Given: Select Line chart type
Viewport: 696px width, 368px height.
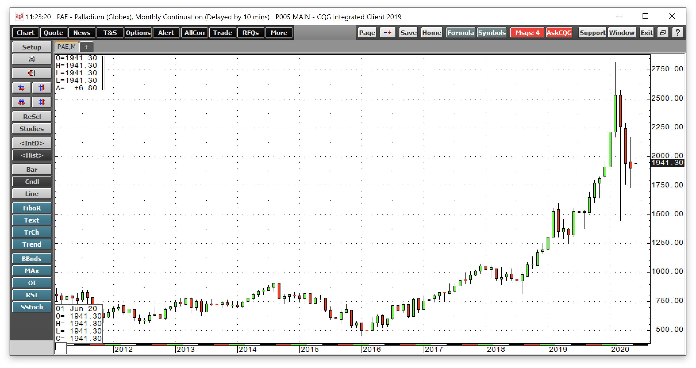Looking at the screenshot, I should 32,193.
